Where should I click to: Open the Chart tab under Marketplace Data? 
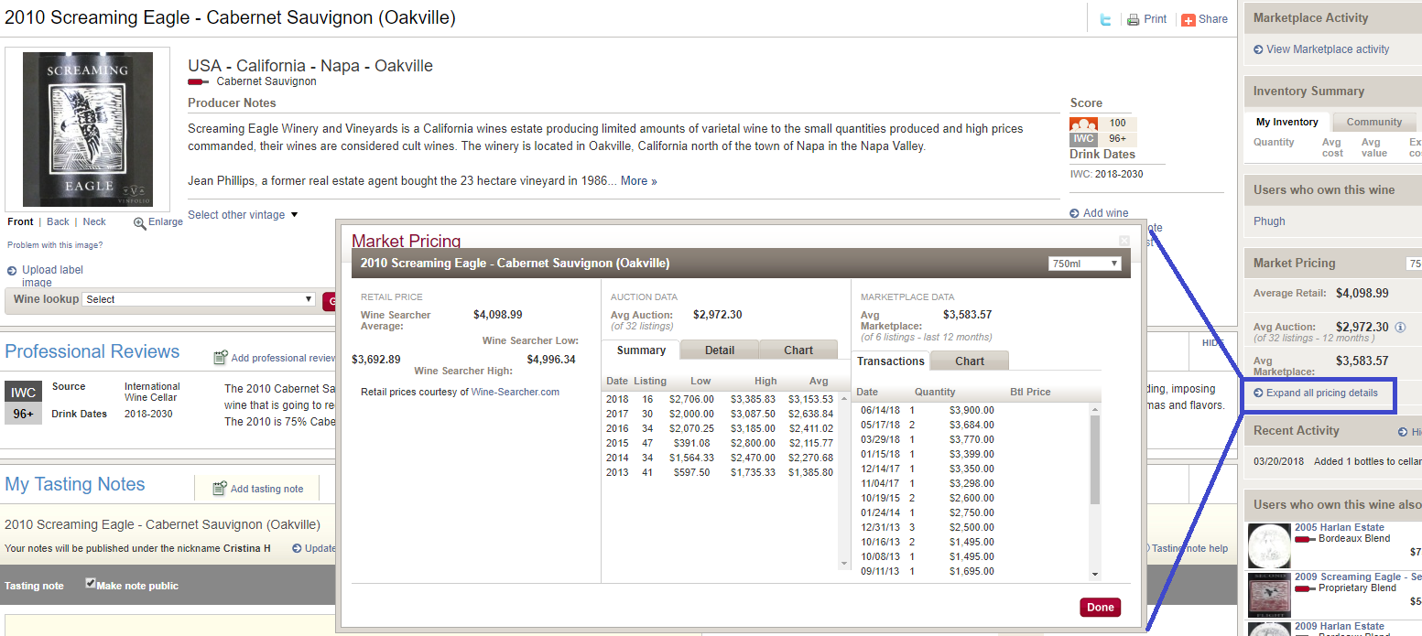click(970, 361)
